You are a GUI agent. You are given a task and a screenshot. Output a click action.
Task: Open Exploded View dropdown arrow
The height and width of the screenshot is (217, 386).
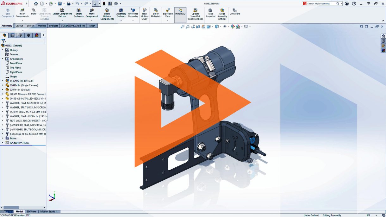click(x=168, y=21)
